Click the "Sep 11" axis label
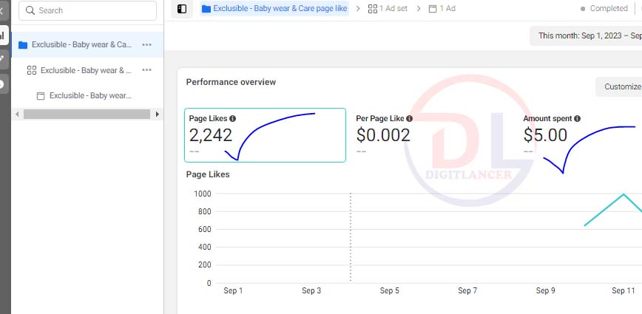Viewport: 642px width, 314px height. click(x=624, y=290)
